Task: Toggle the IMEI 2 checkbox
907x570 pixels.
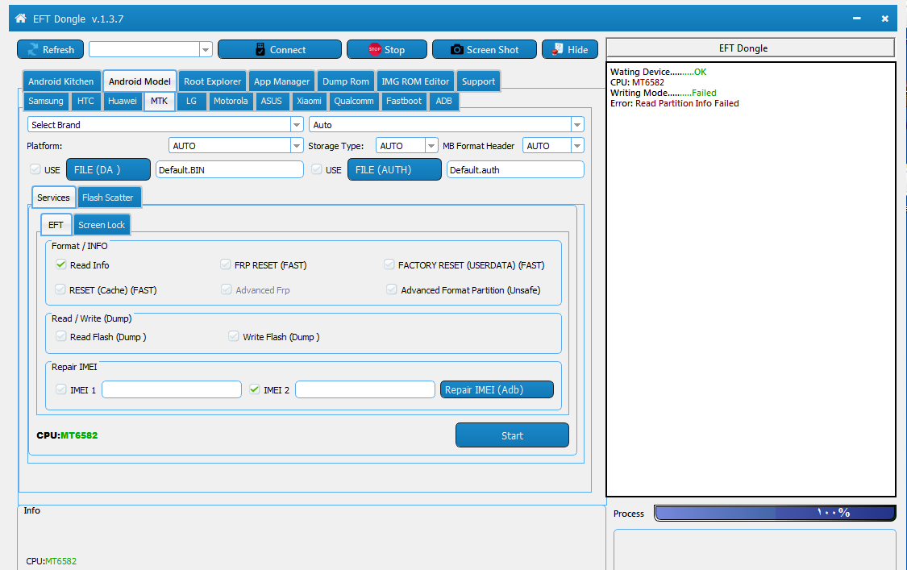Action: (x=255, y=389)
